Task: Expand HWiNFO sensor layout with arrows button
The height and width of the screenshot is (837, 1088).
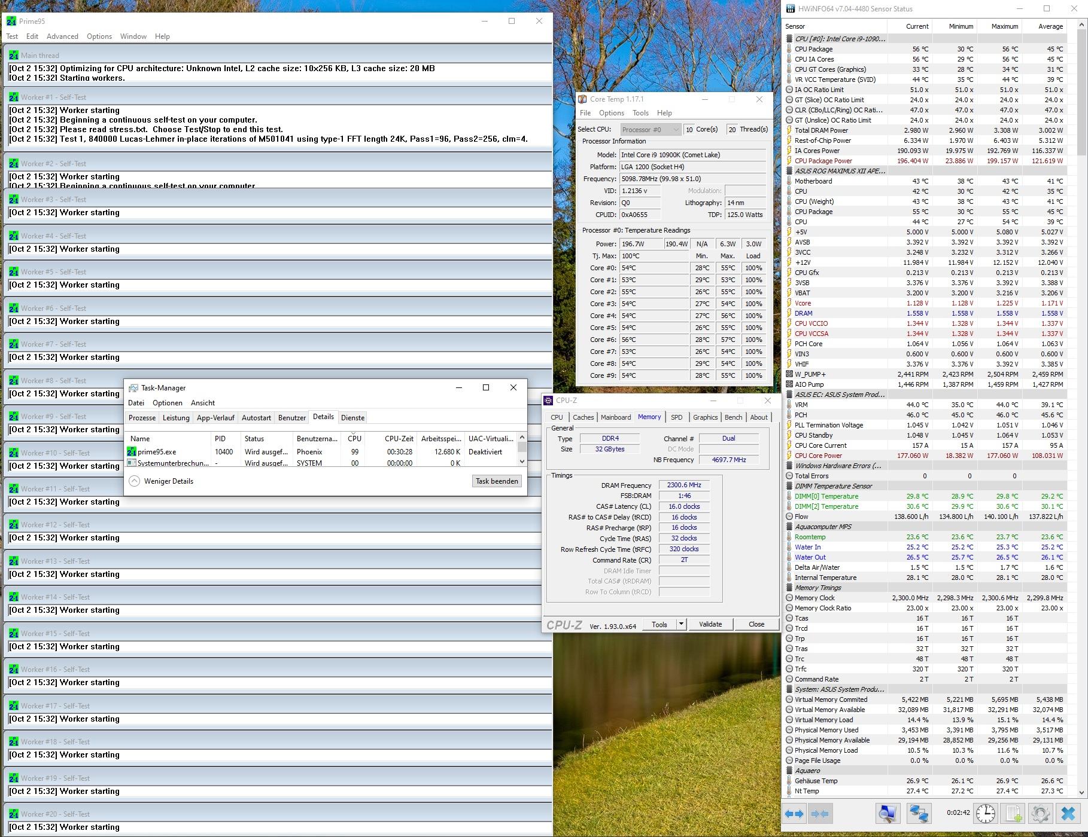Action: click(x=794, y=814)
